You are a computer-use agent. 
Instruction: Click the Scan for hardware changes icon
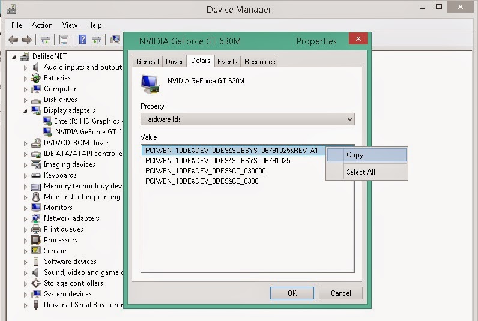click(x=115, y=40)
